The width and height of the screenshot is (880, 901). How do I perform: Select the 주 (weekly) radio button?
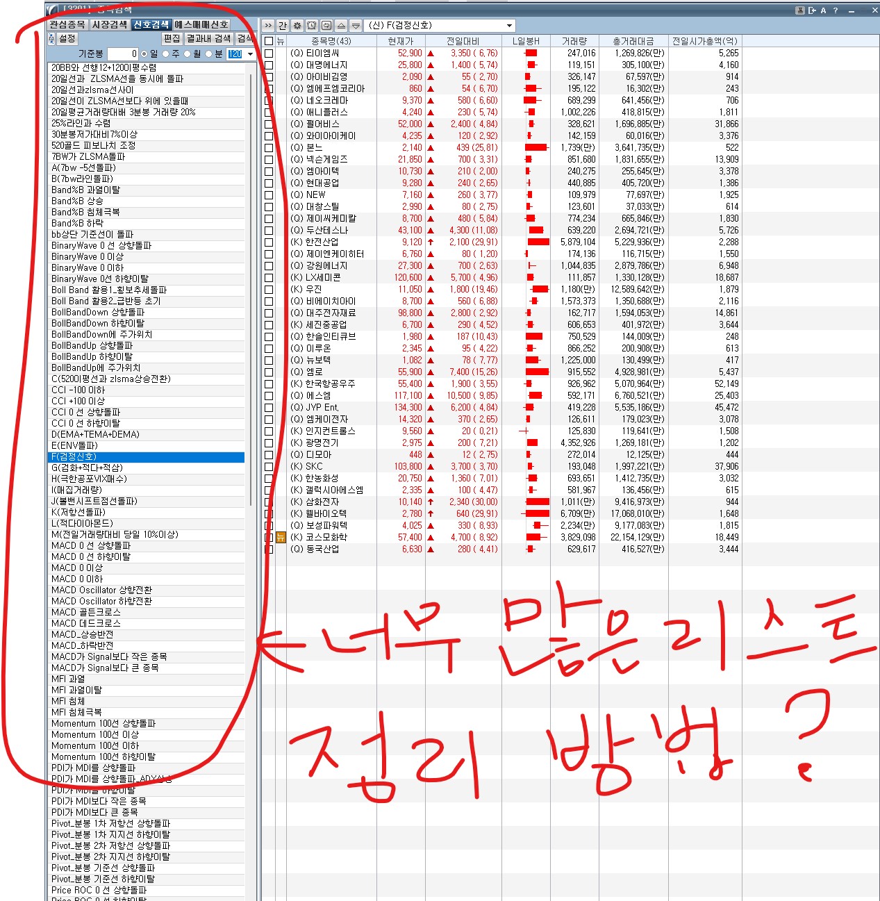point(166,54)
